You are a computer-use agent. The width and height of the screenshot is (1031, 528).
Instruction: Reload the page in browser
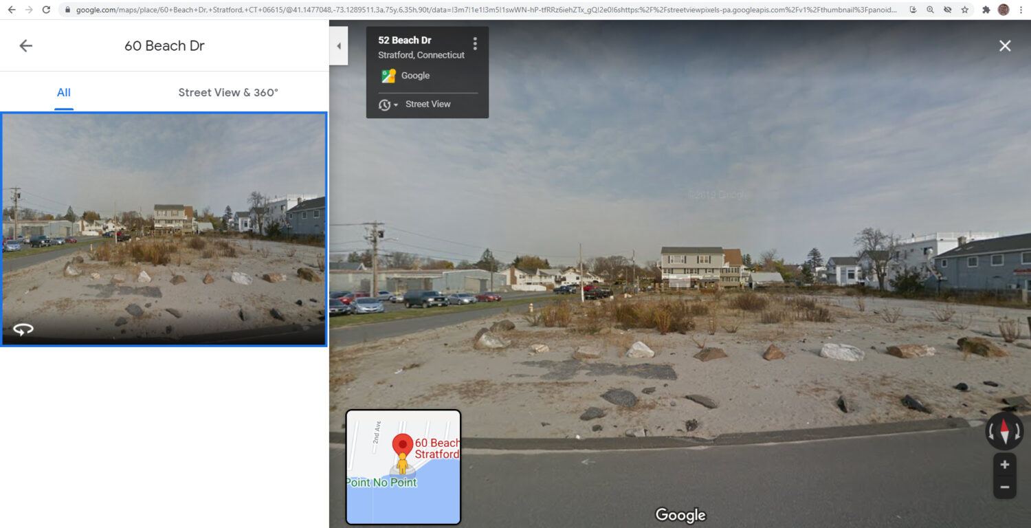(x=46, y=10)
